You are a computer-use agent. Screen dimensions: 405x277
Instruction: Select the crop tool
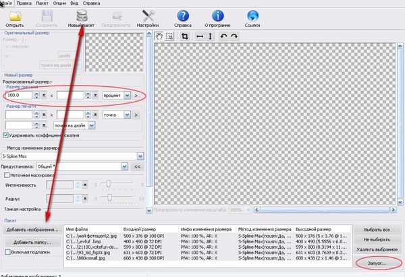click(184, 36)
